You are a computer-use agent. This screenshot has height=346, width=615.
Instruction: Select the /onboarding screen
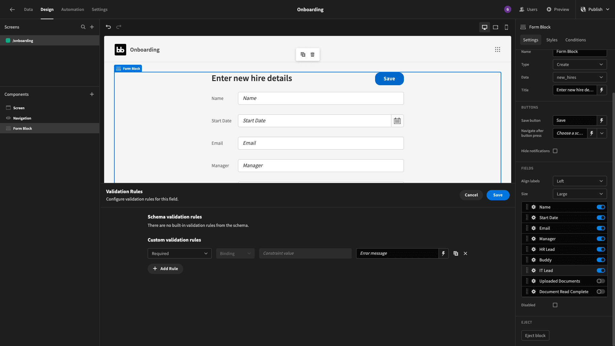50,41
